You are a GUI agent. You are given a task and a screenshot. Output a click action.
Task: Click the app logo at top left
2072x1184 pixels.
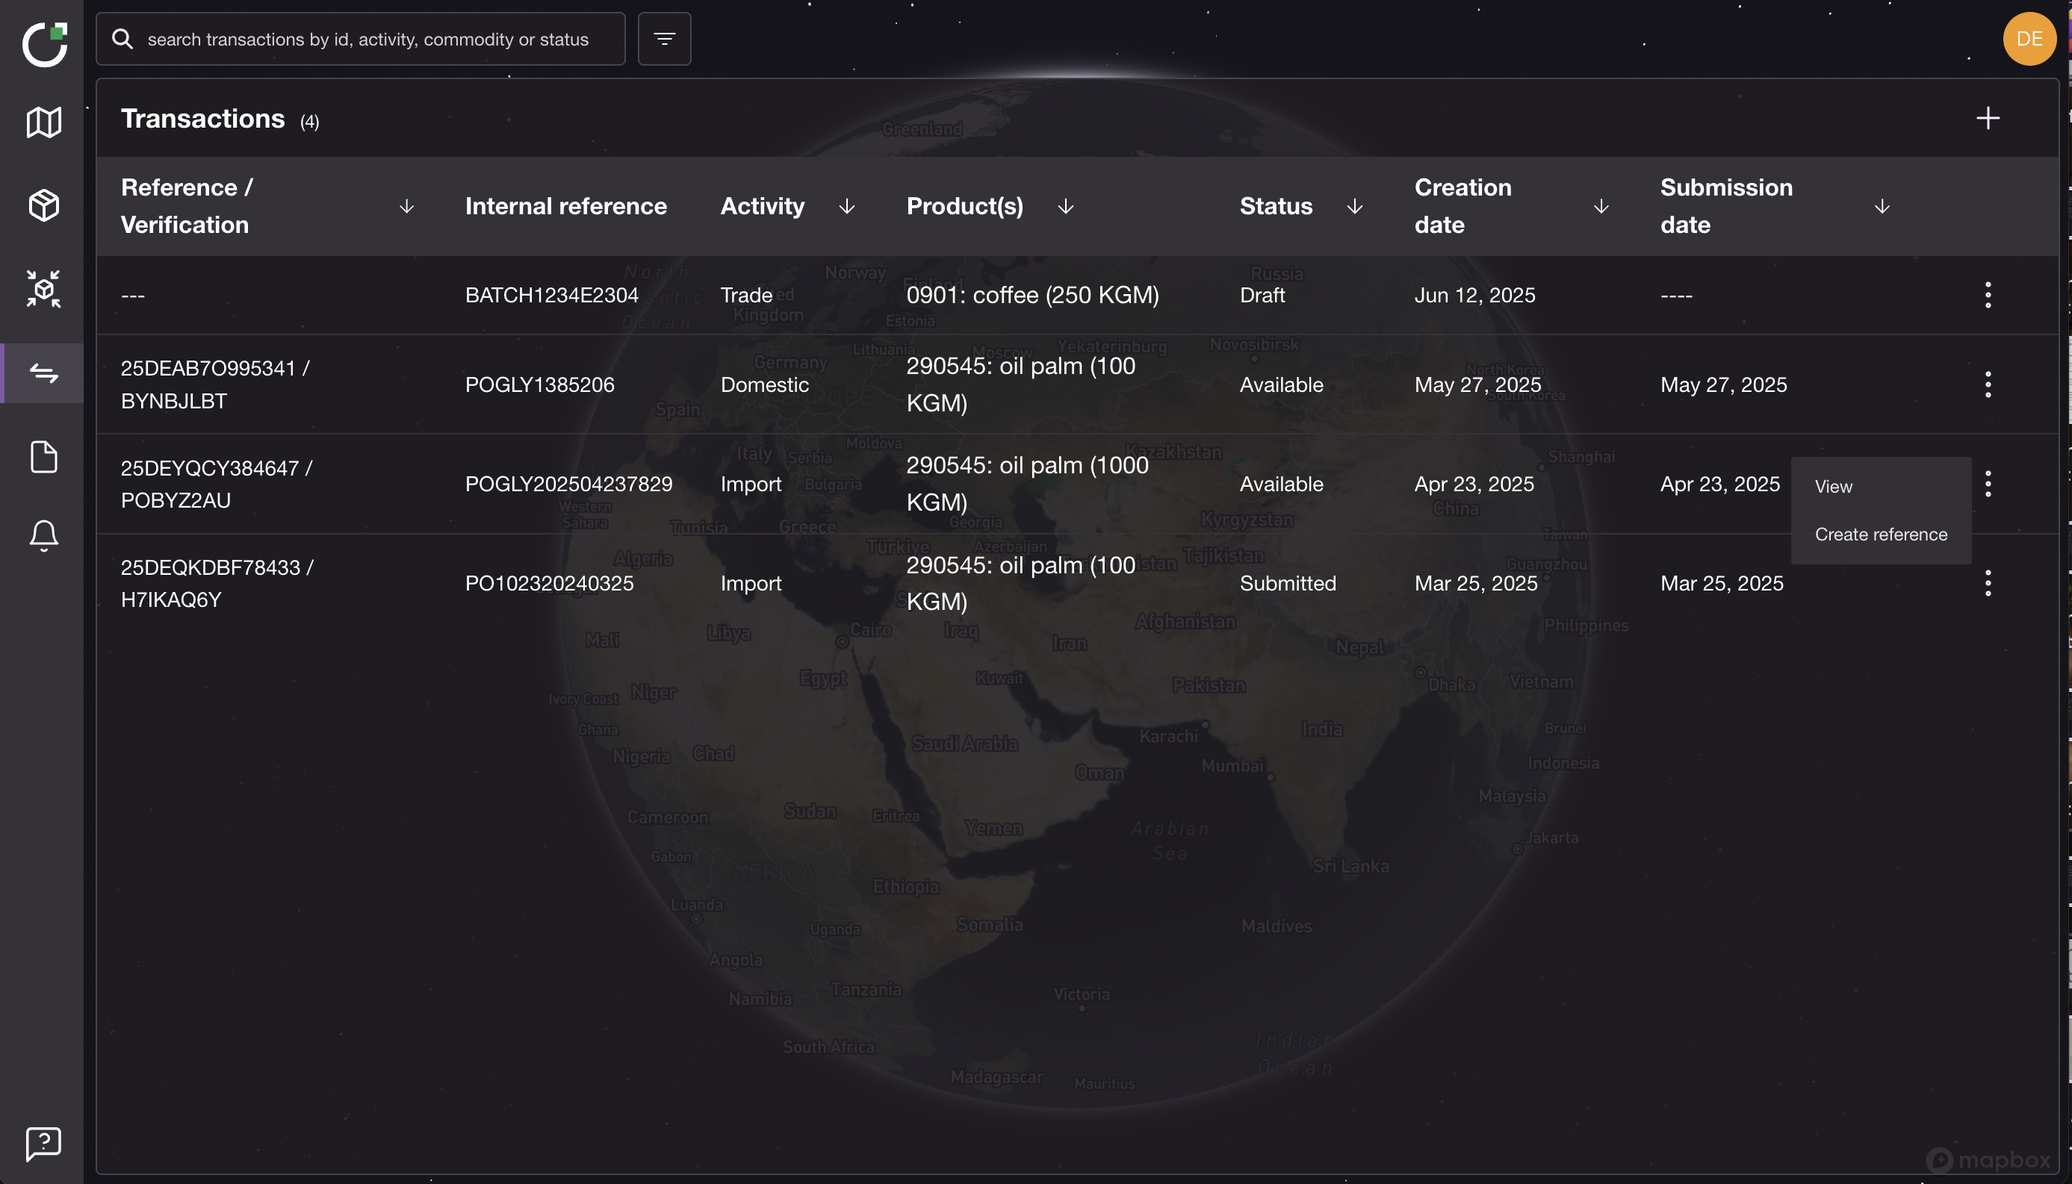44,44
